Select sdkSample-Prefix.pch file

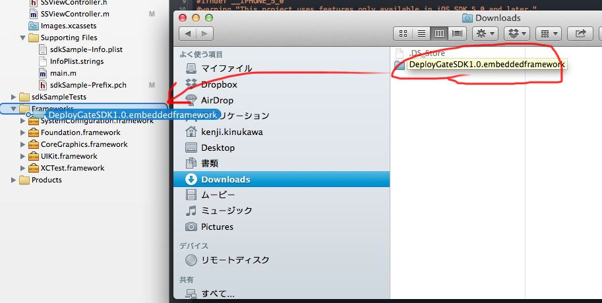pos(88,85)
